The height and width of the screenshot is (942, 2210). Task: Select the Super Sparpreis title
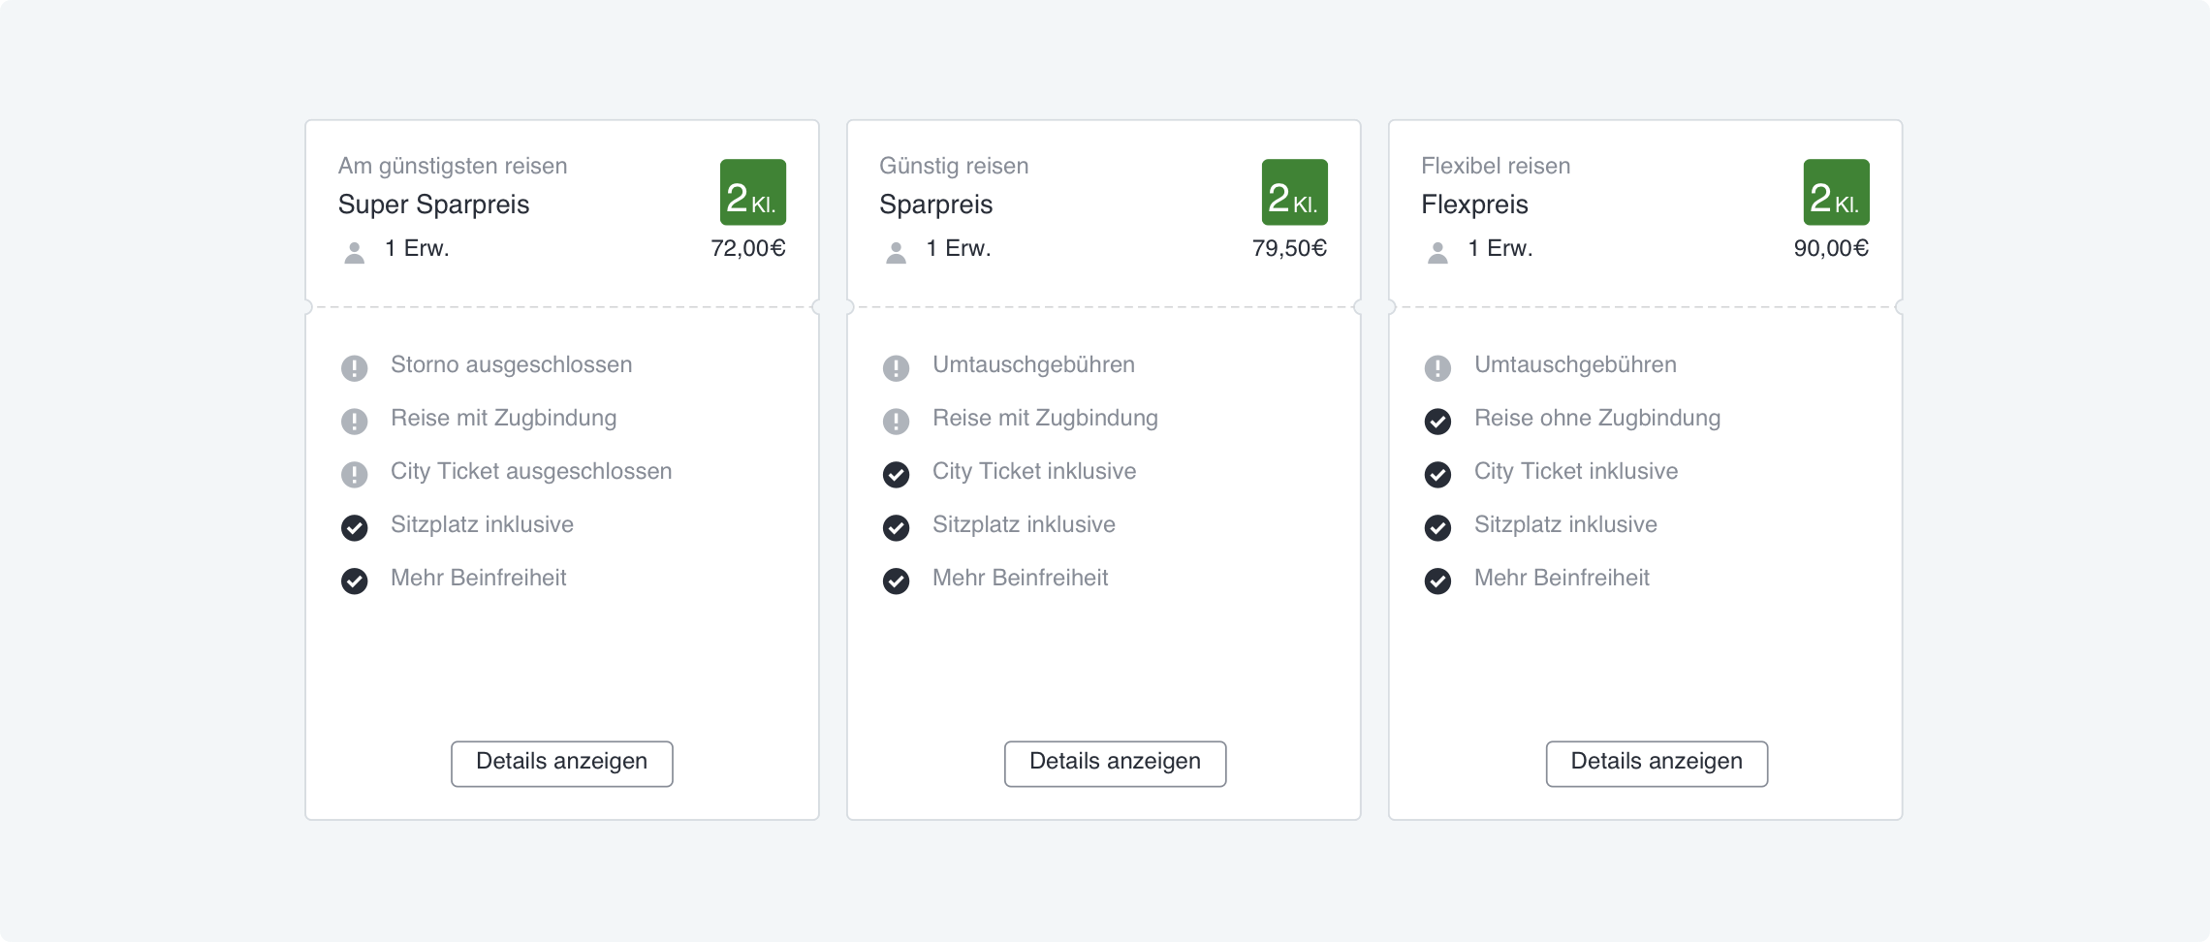(x=433, y=204)
